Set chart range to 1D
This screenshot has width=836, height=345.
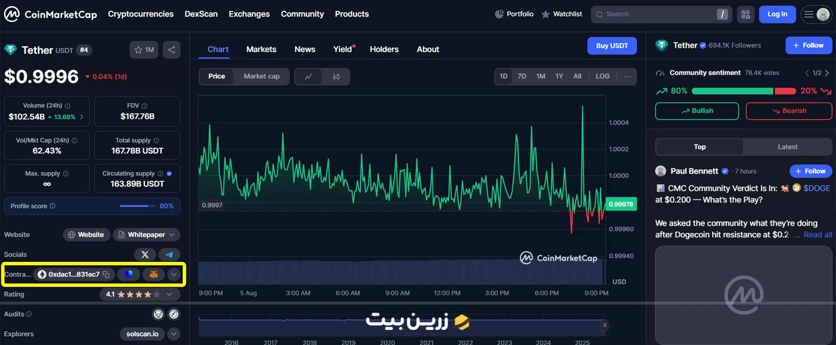(x=504, y=77)
